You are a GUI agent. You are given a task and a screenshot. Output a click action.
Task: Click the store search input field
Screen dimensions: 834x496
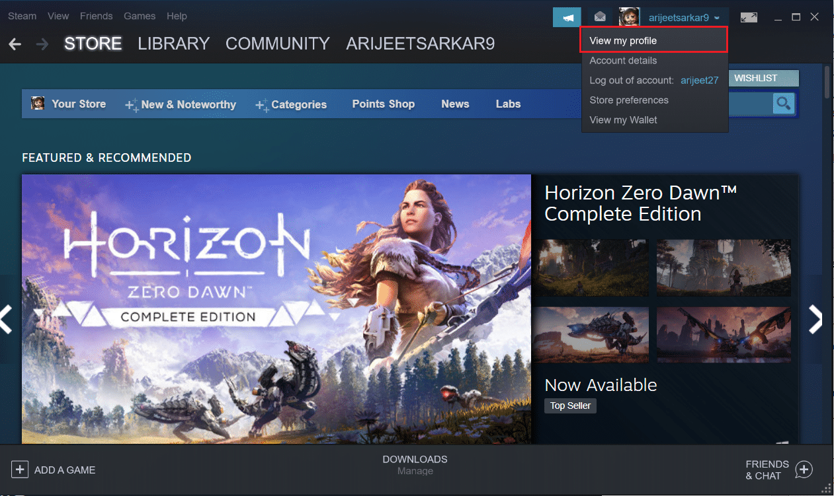tap(750, 104)
